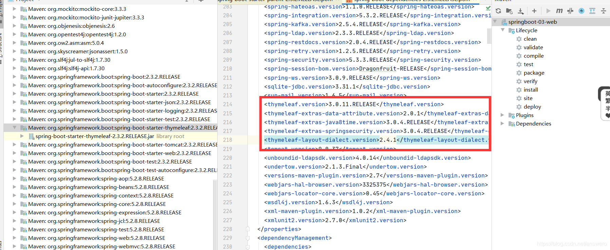The height and width of the screenshot is (250, 610).
Task: Click the thymeleaf.version 3.0.11.RELEASE line
Action: point(354,104)
